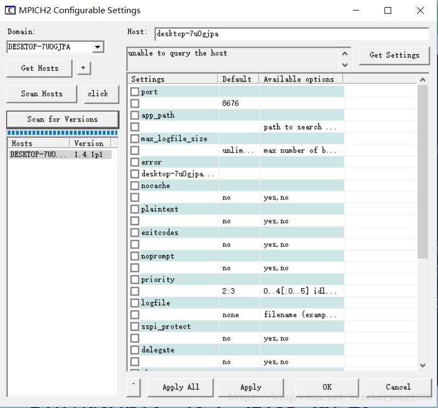Check the delegate setting checkbox
Viewport: 438px width, 408px height.
135,350
